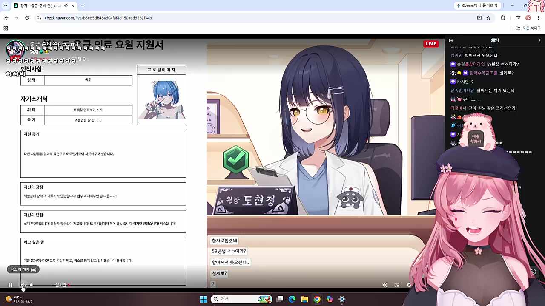Viewport: 545px width, 306px height.
Task: Open a new browser tab
Action: tap(83, 6)
